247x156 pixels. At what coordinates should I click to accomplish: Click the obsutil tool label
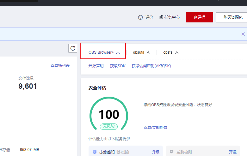pos(139,52)
